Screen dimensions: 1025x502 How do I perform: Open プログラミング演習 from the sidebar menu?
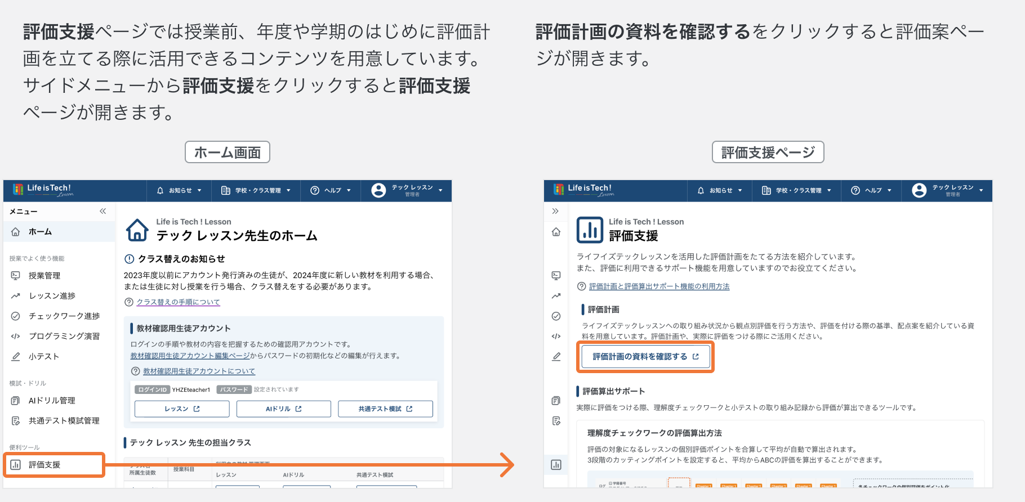59,336
